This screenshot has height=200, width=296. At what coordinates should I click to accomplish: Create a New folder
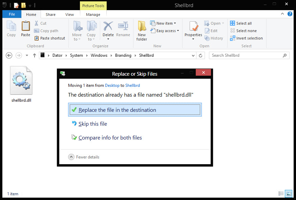tap(142, 31)
